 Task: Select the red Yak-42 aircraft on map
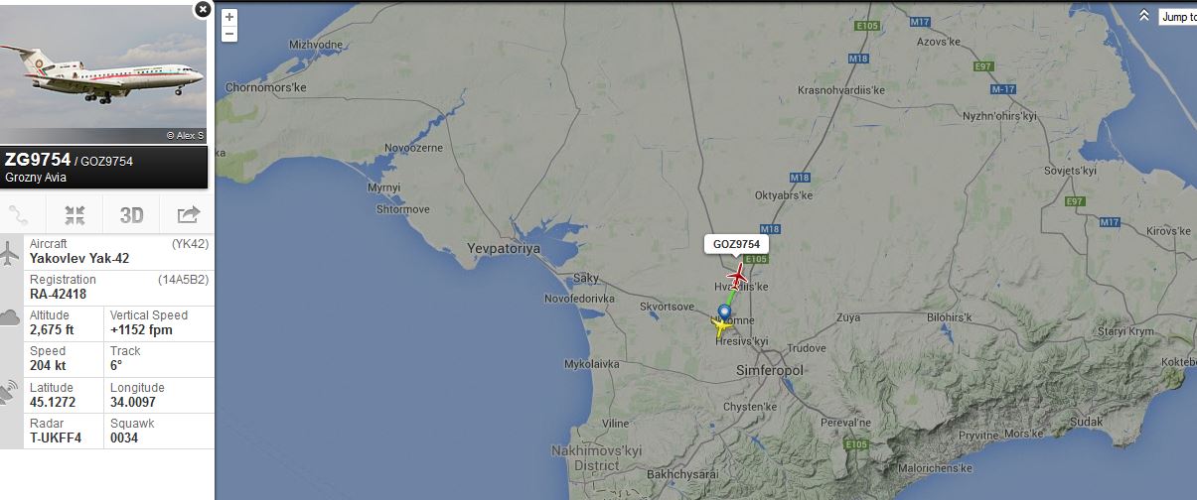click(x=738, y=275)
